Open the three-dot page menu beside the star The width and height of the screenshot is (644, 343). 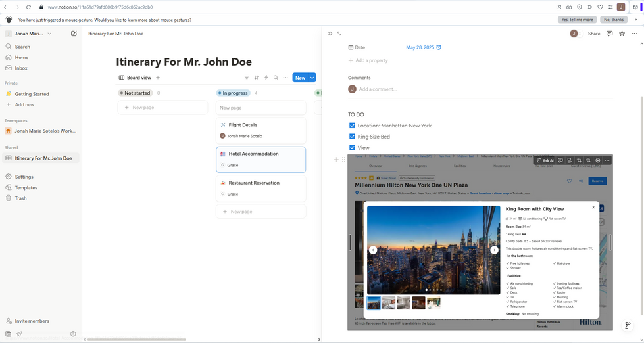click(x=634, y=34)
